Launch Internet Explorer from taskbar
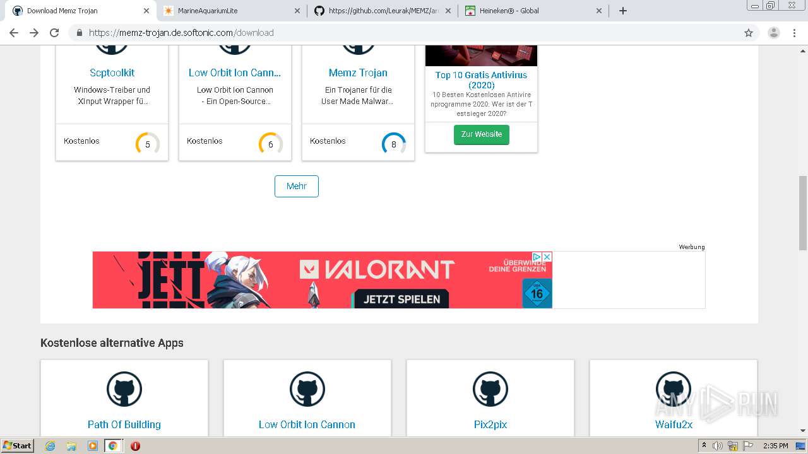 click(x=50, y=446)
